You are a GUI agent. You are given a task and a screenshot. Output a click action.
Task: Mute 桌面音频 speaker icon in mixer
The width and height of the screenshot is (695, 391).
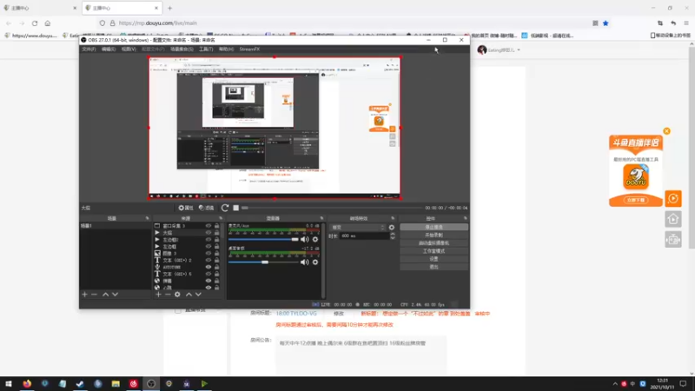click(305, 262)
